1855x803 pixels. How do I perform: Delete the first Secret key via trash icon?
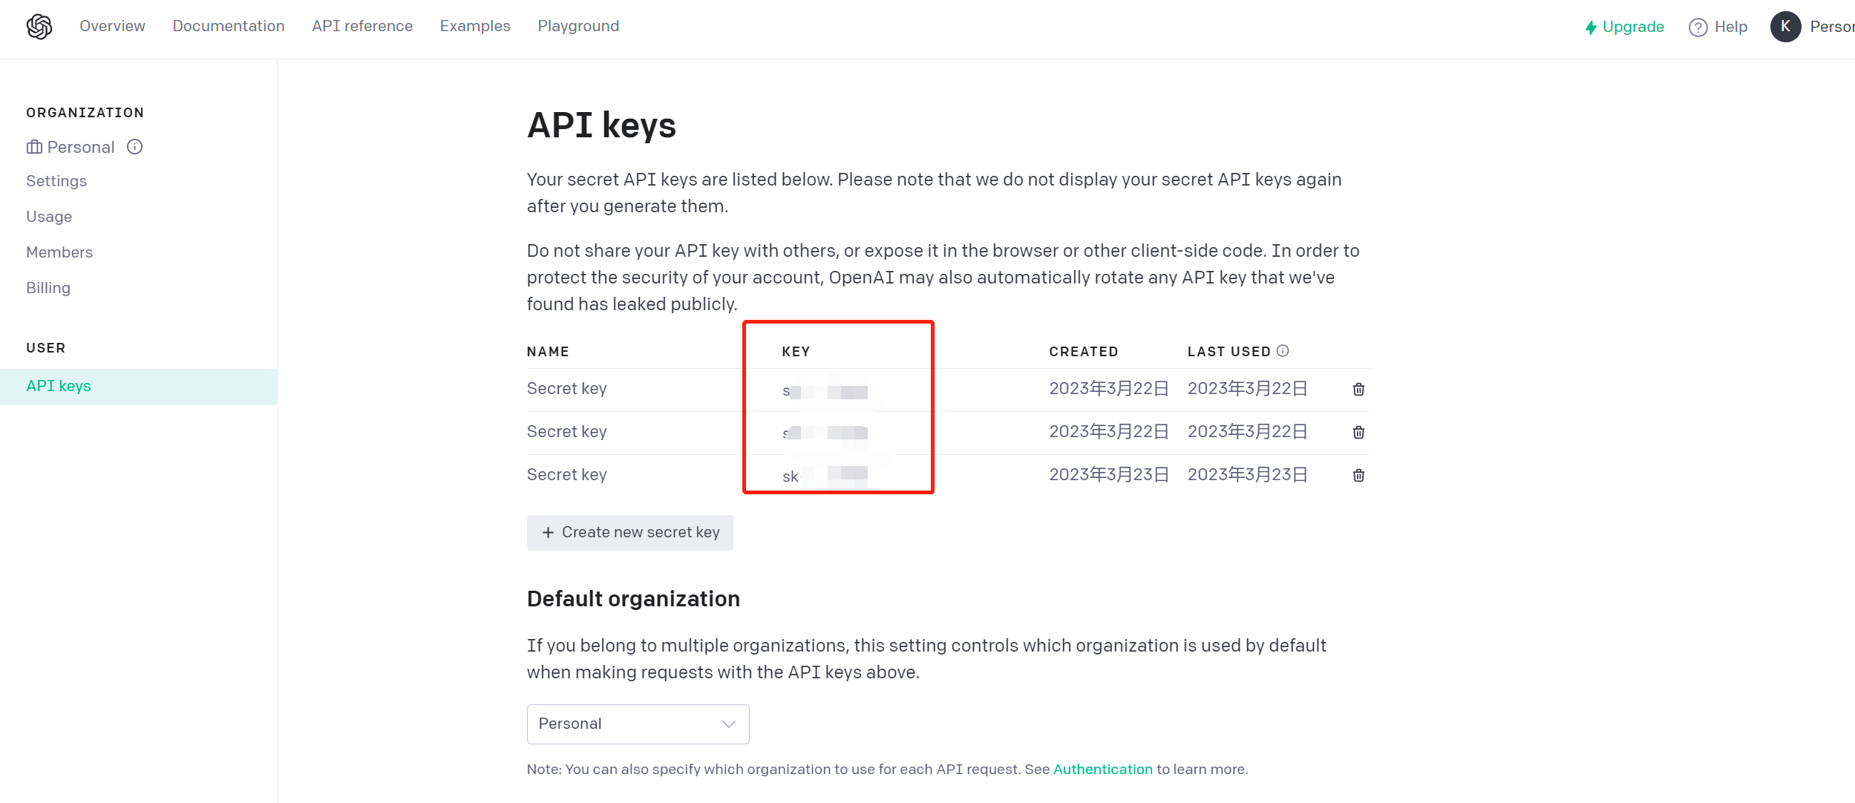1358,390
